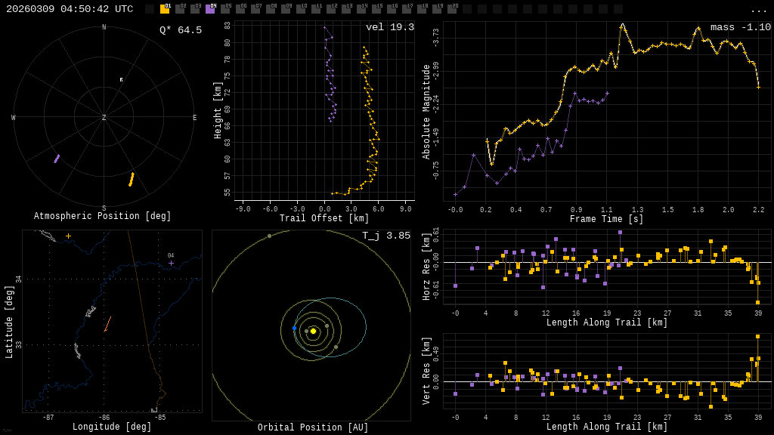Image resolution: width=774 pixels, height=435 pixels.
Task: Enable the station 02 indicator square
Action: 180,9
